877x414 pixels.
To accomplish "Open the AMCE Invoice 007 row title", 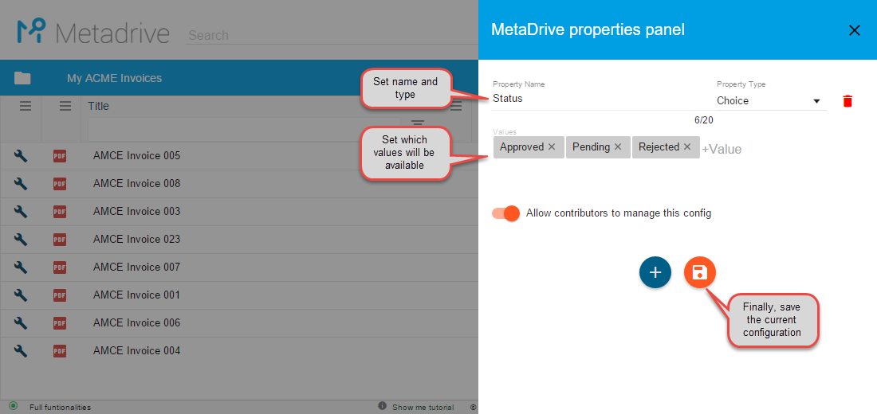I will click(136, 267).
